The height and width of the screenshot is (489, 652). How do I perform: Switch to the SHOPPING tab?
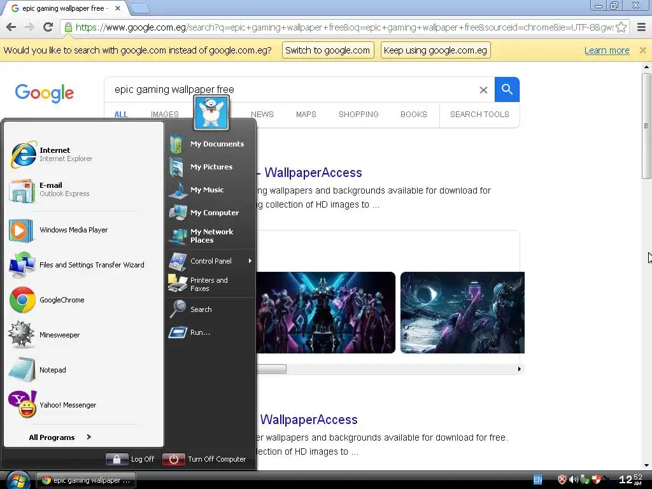coord(358,115)
